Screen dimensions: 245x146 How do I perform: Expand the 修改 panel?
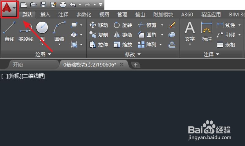click(133, 54)
